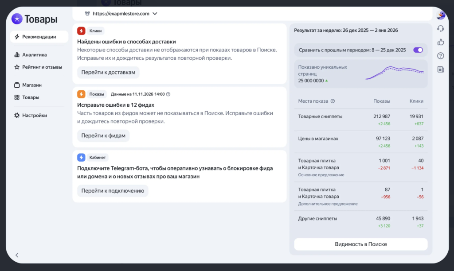Open Видимость в Поиске
This screenshot has height=271, width=454.
coord(360,244)
